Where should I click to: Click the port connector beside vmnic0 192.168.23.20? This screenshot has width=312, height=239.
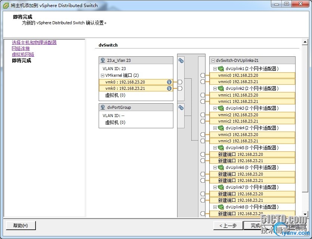point(203,75)
